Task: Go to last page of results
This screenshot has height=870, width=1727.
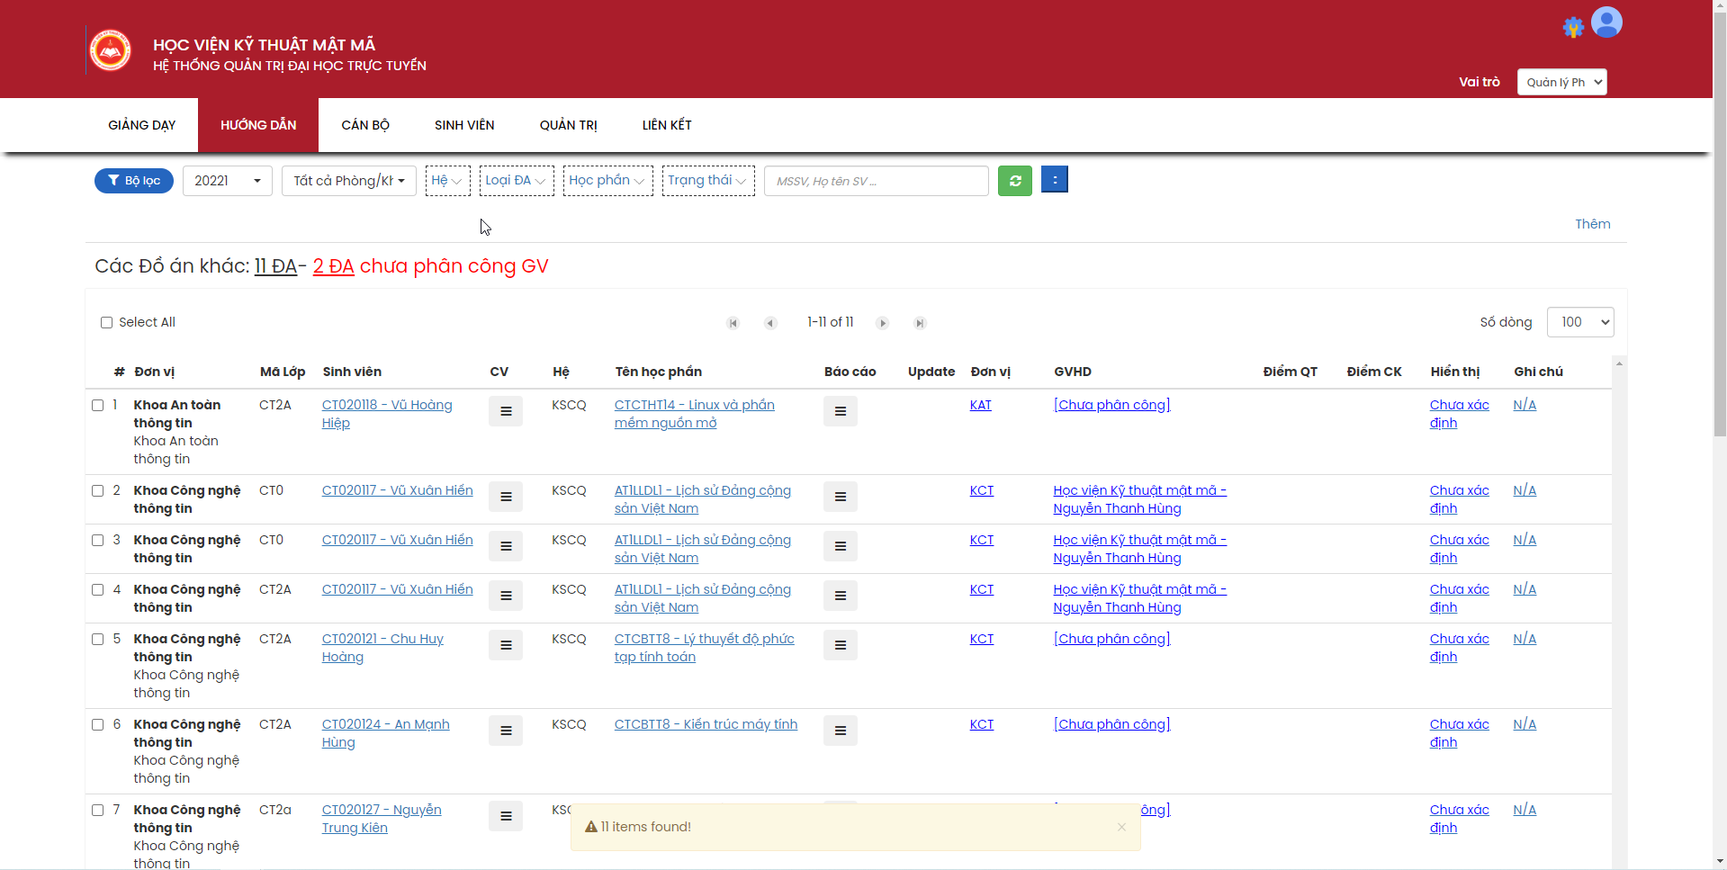Action: click(920, 323)
